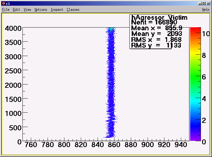Click the y-axis label 1500
The height and width of the screenshot is (157, 212).
tap(13, 99)
